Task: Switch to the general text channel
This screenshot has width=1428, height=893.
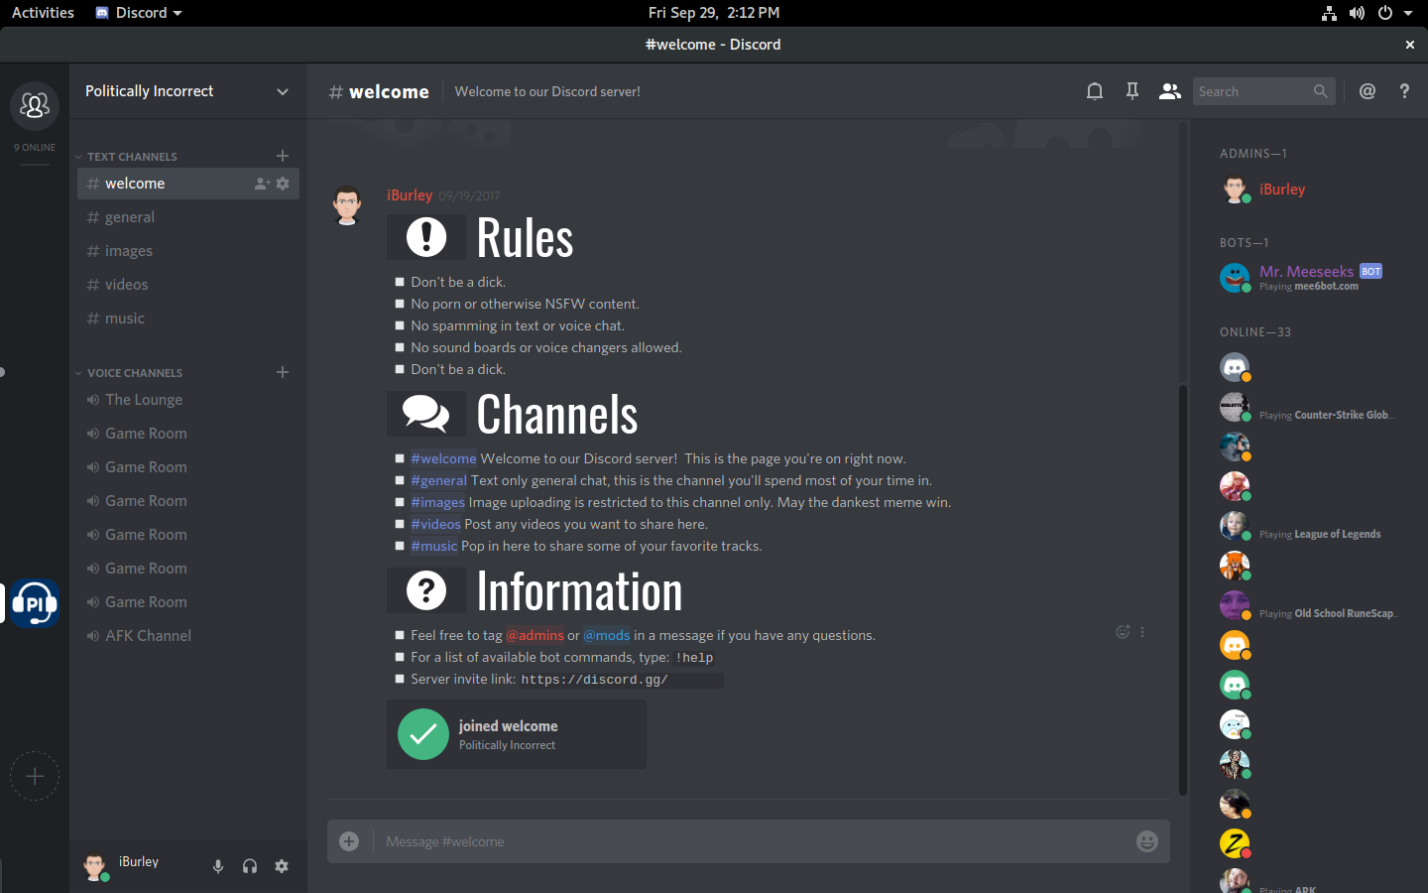Action: click(188, 217)
